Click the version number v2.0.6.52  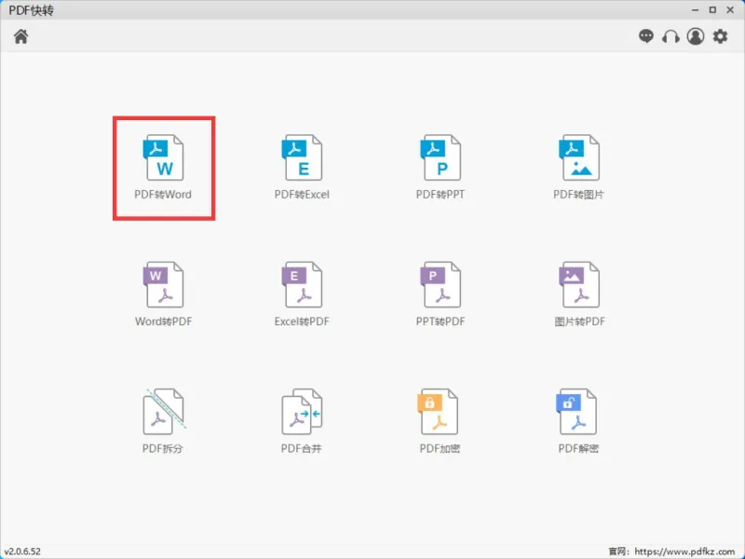pyautogui.click(x=22, y=552)
